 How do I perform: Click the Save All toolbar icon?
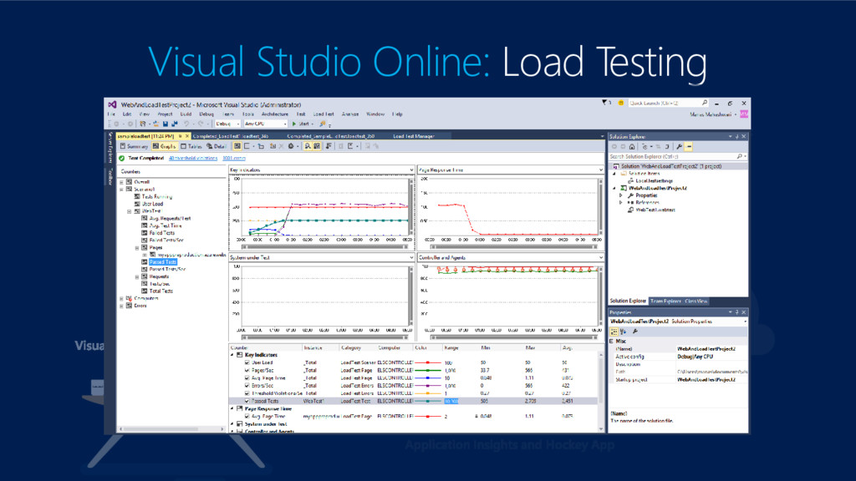pyautogui.click(x=173, y=124)
